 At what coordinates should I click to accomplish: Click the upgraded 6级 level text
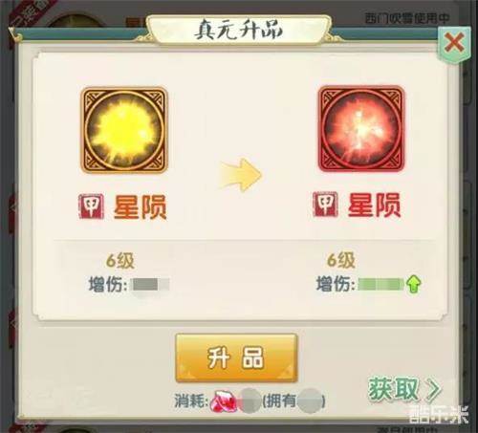pos(341,260)
